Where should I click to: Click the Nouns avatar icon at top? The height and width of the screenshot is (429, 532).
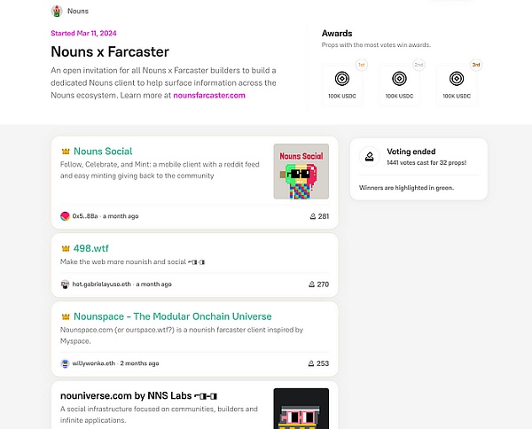[58, 12]
